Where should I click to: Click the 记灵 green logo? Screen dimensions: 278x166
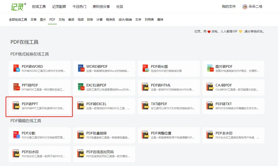click(x=18, y=7)
